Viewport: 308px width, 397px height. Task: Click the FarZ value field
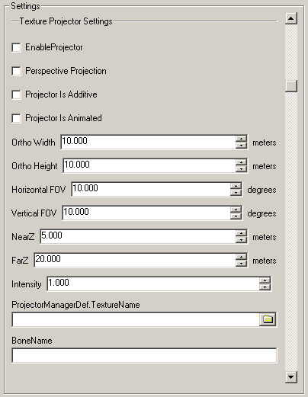135,260
